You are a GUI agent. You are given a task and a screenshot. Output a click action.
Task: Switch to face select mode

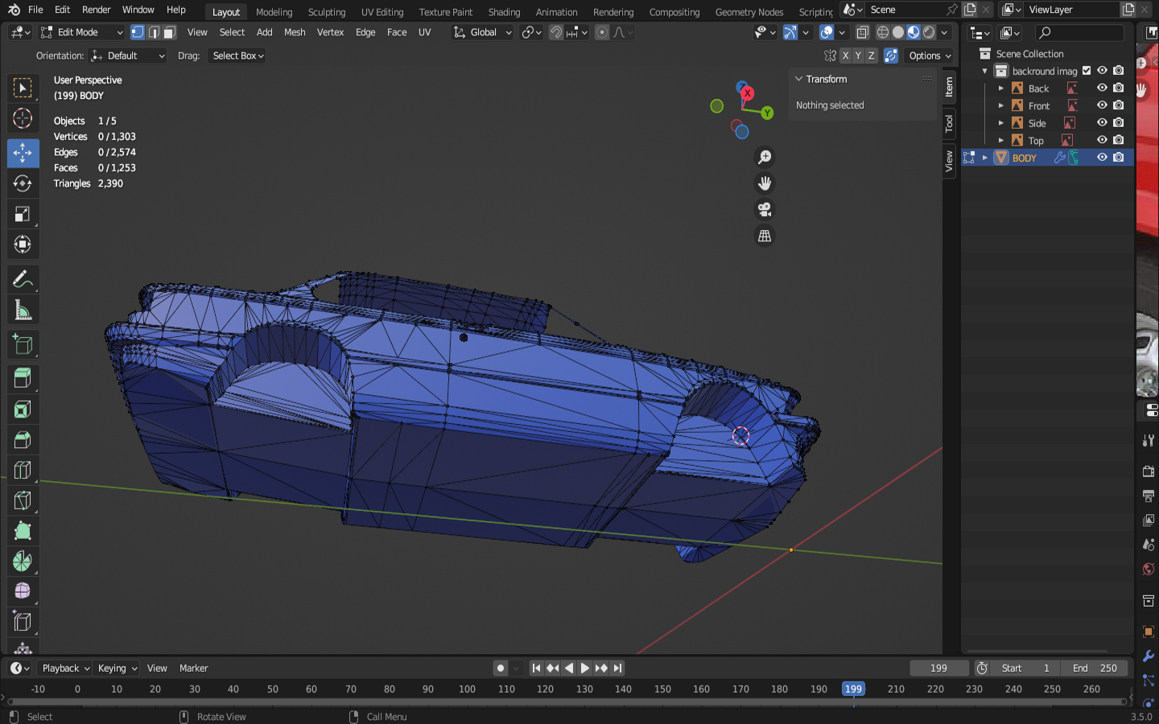click(169, 32)
